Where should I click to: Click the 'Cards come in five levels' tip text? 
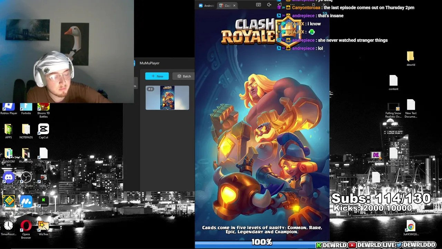[262, 230]
